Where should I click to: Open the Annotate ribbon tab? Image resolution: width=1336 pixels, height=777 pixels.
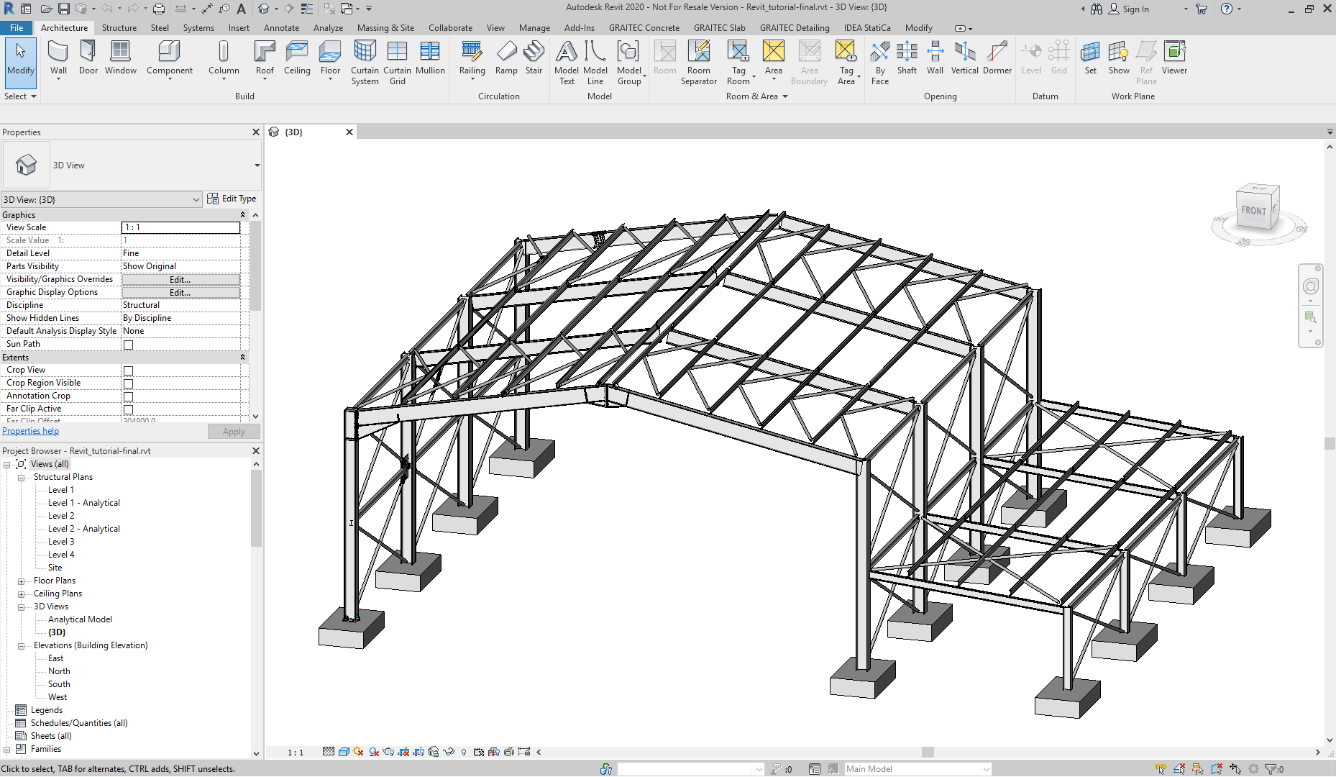coord(281,28)
